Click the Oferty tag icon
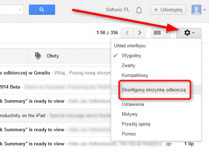 pyautogui.click(x=38, y=56)
